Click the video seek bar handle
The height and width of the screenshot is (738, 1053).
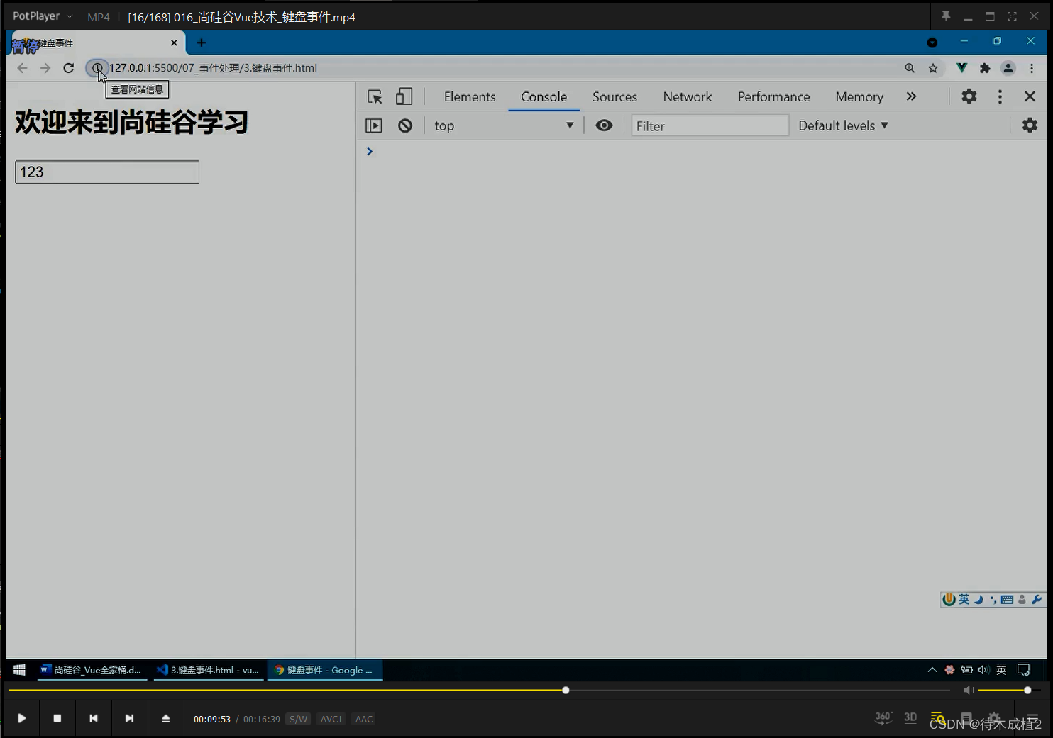[x=566, y=690]
